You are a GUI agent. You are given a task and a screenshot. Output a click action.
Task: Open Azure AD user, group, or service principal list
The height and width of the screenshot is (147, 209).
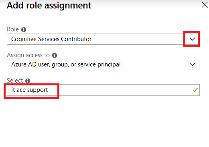103,64
